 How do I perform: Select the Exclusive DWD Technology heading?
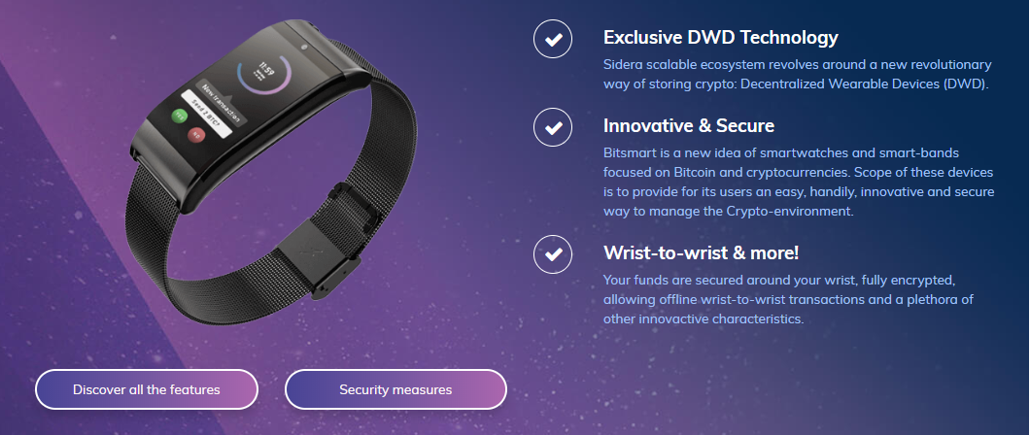[x=721, y=38]
